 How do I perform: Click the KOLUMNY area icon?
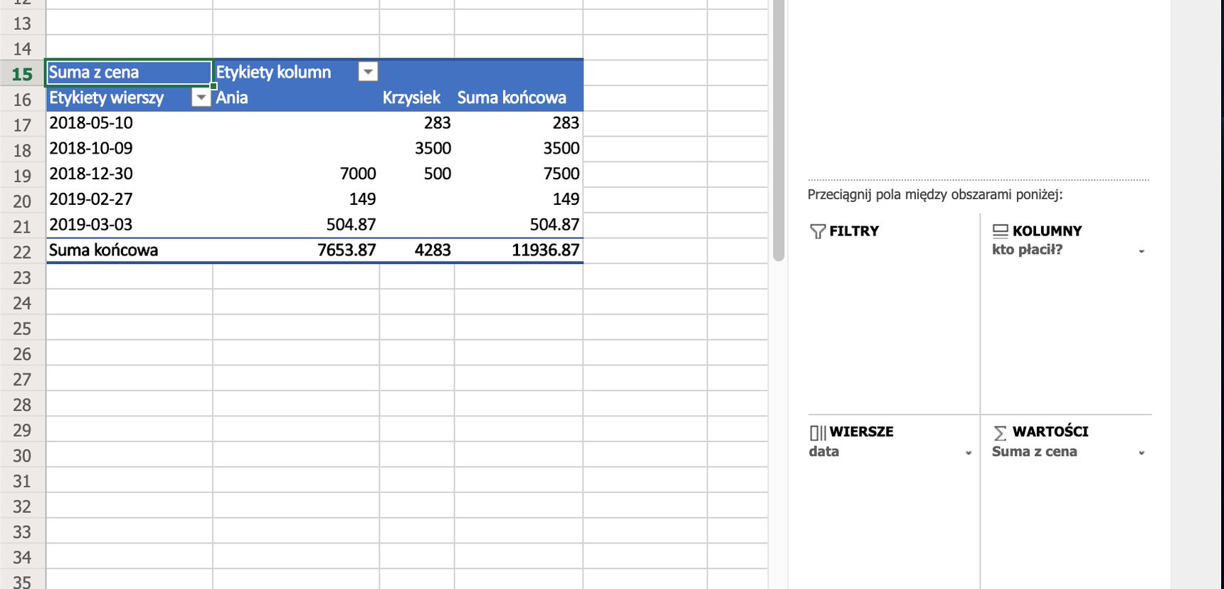click(1000, 231)
